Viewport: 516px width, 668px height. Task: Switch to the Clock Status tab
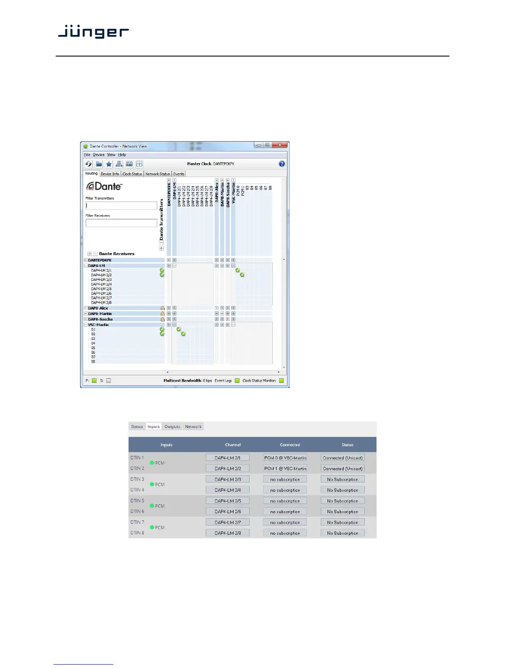tap(132, 174)
